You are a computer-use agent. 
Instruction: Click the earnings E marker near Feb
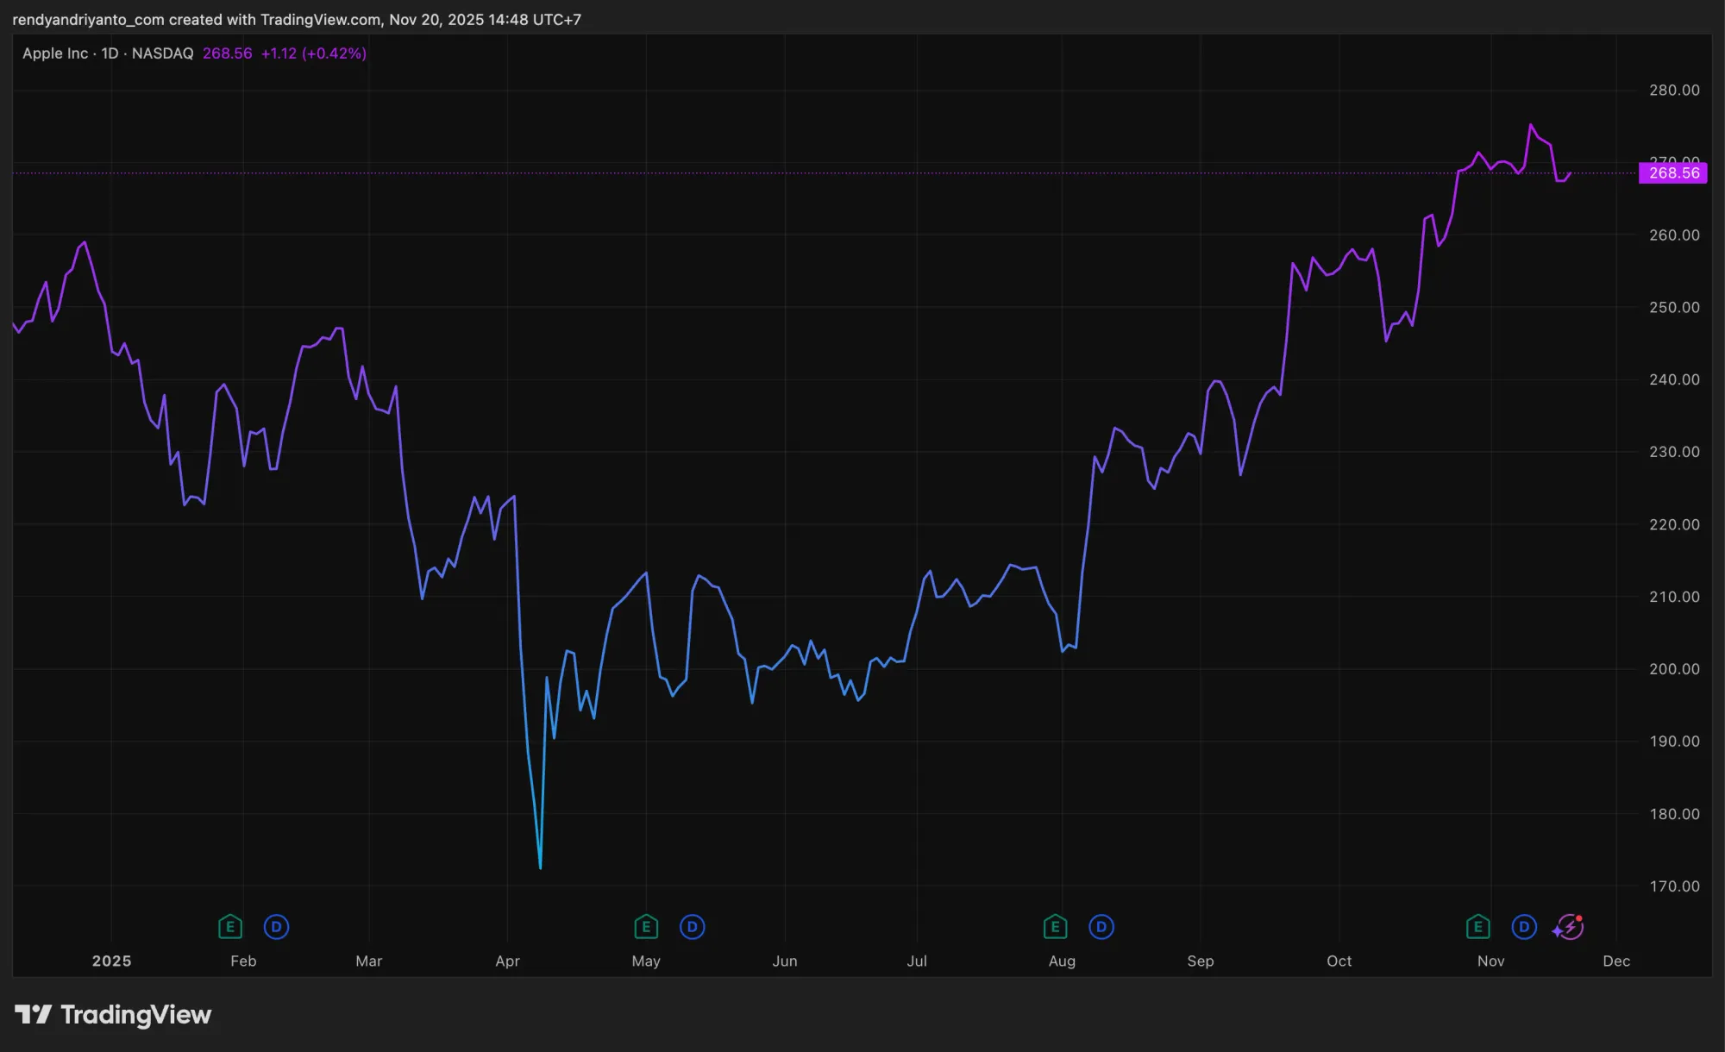[x=229, y=927]
